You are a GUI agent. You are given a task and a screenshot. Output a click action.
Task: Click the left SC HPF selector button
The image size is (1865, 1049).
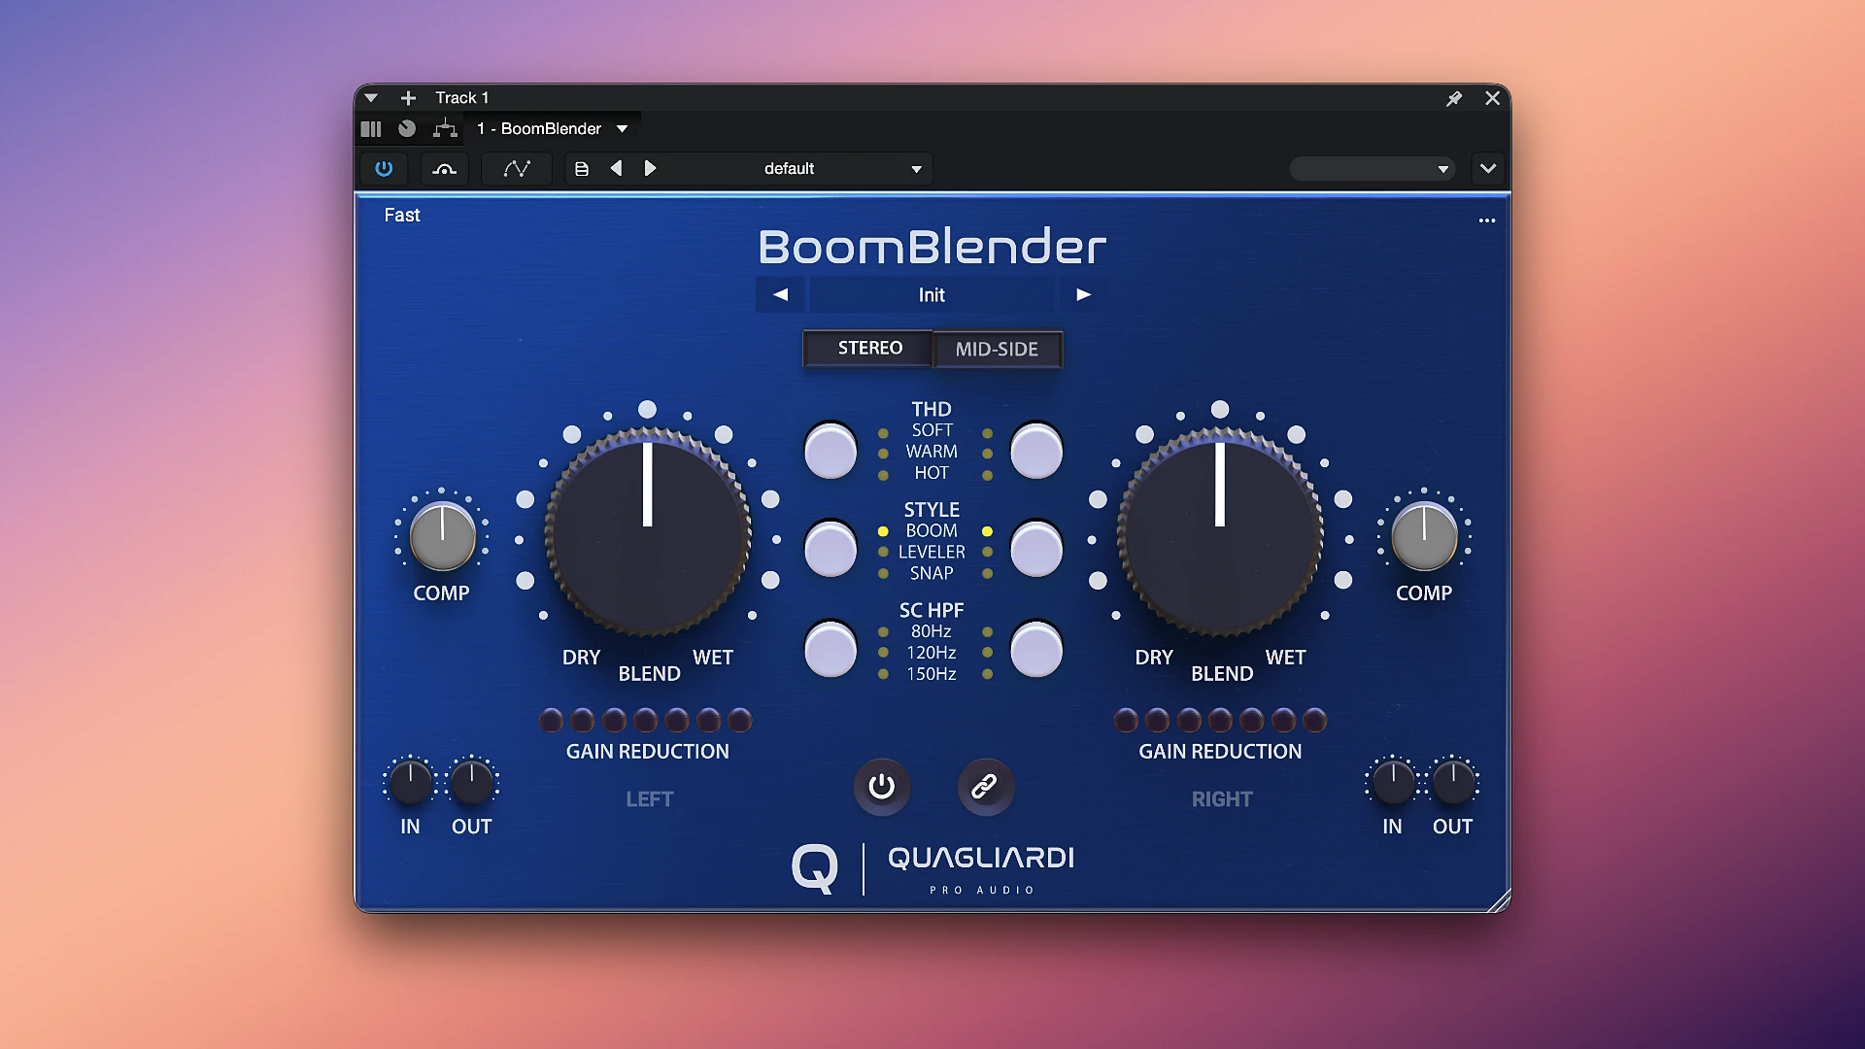click(831, 649)
